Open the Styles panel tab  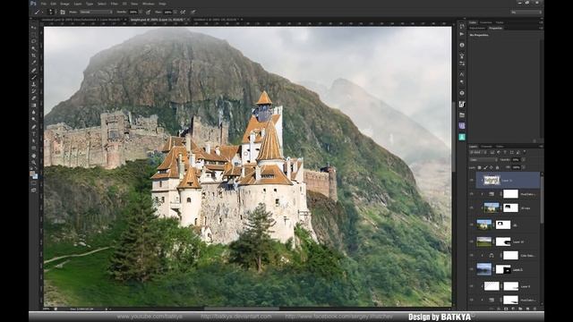(500, 22)
